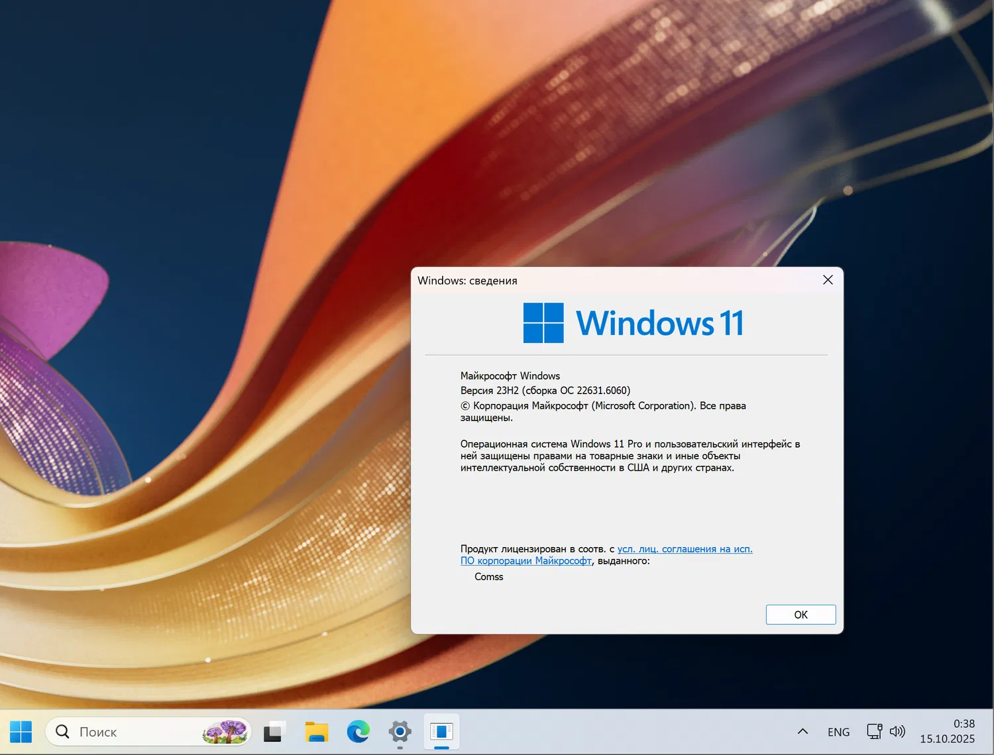
Task: Launch File Explorer from the taskbar
Action: 316,731
